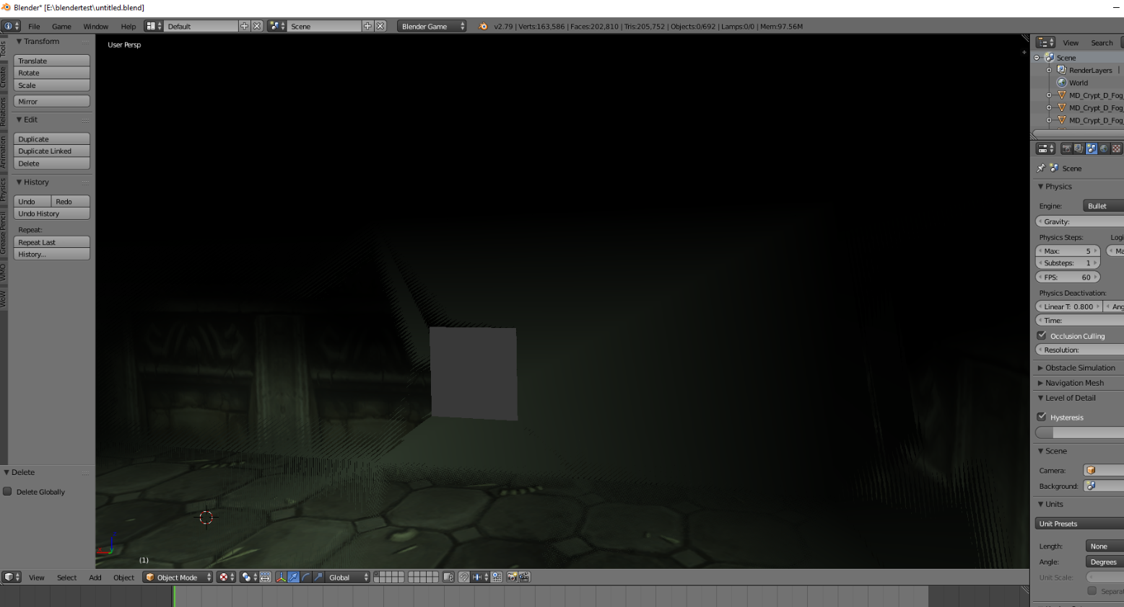1124x607 pixels.
Task: Open the Game menu
Action: point(61,26)
